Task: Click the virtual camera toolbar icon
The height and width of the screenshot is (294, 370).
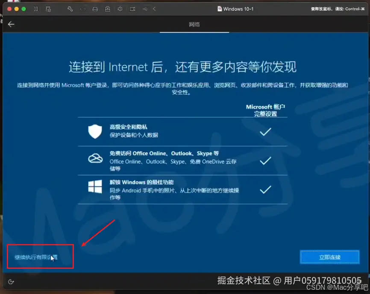Action: click(132, 9)
